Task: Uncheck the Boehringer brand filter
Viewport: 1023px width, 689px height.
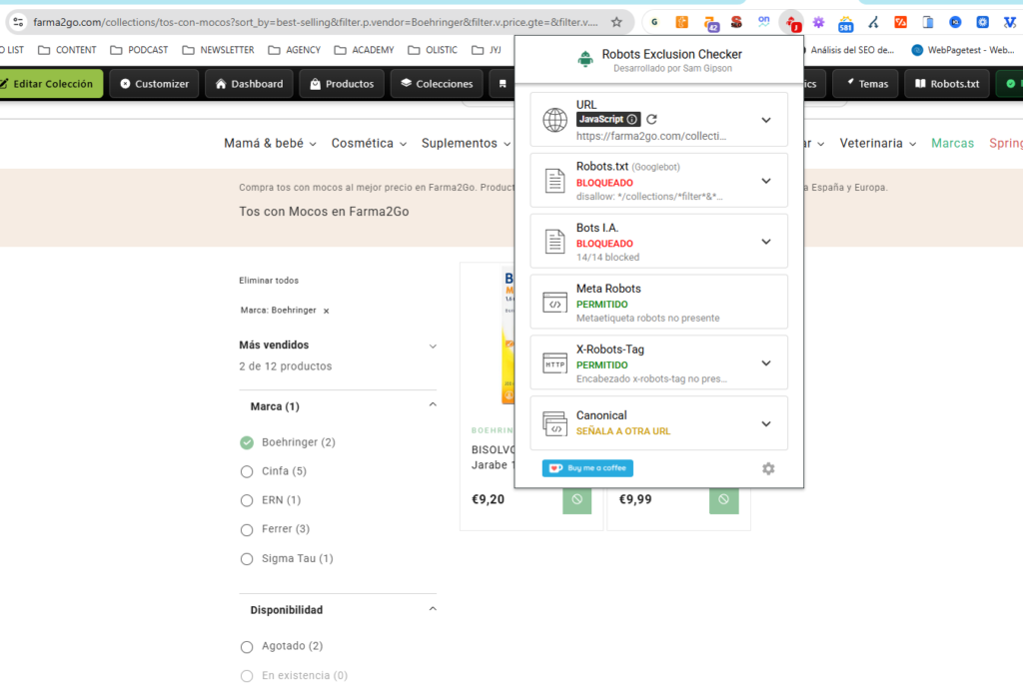Action: coord(247,442)
